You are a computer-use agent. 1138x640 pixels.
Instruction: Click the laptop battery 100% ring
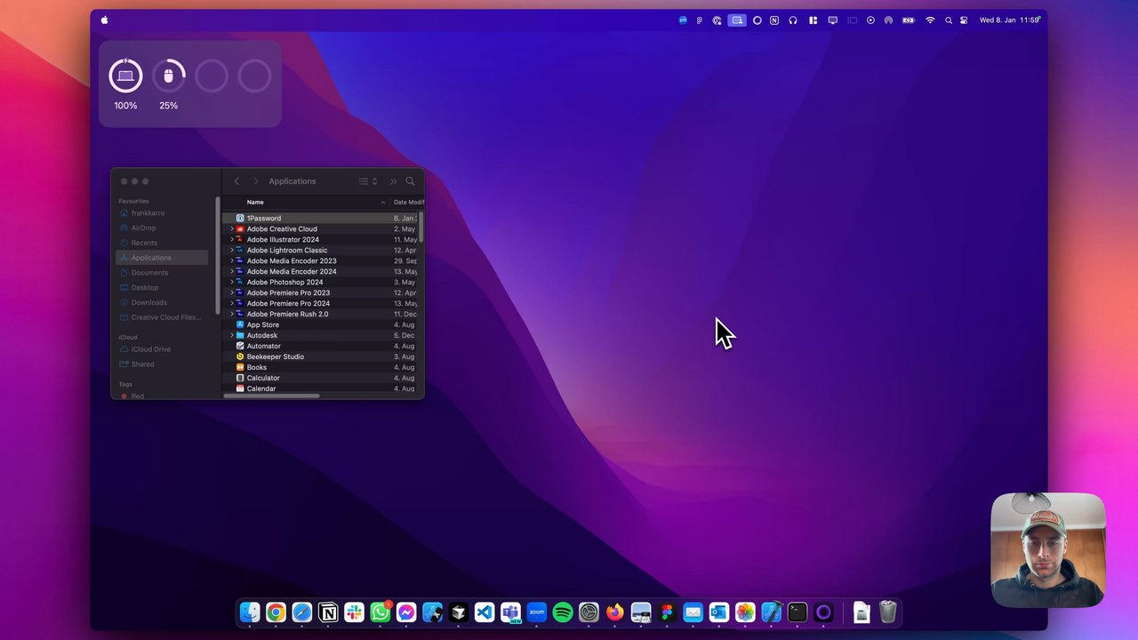point(125,76)
